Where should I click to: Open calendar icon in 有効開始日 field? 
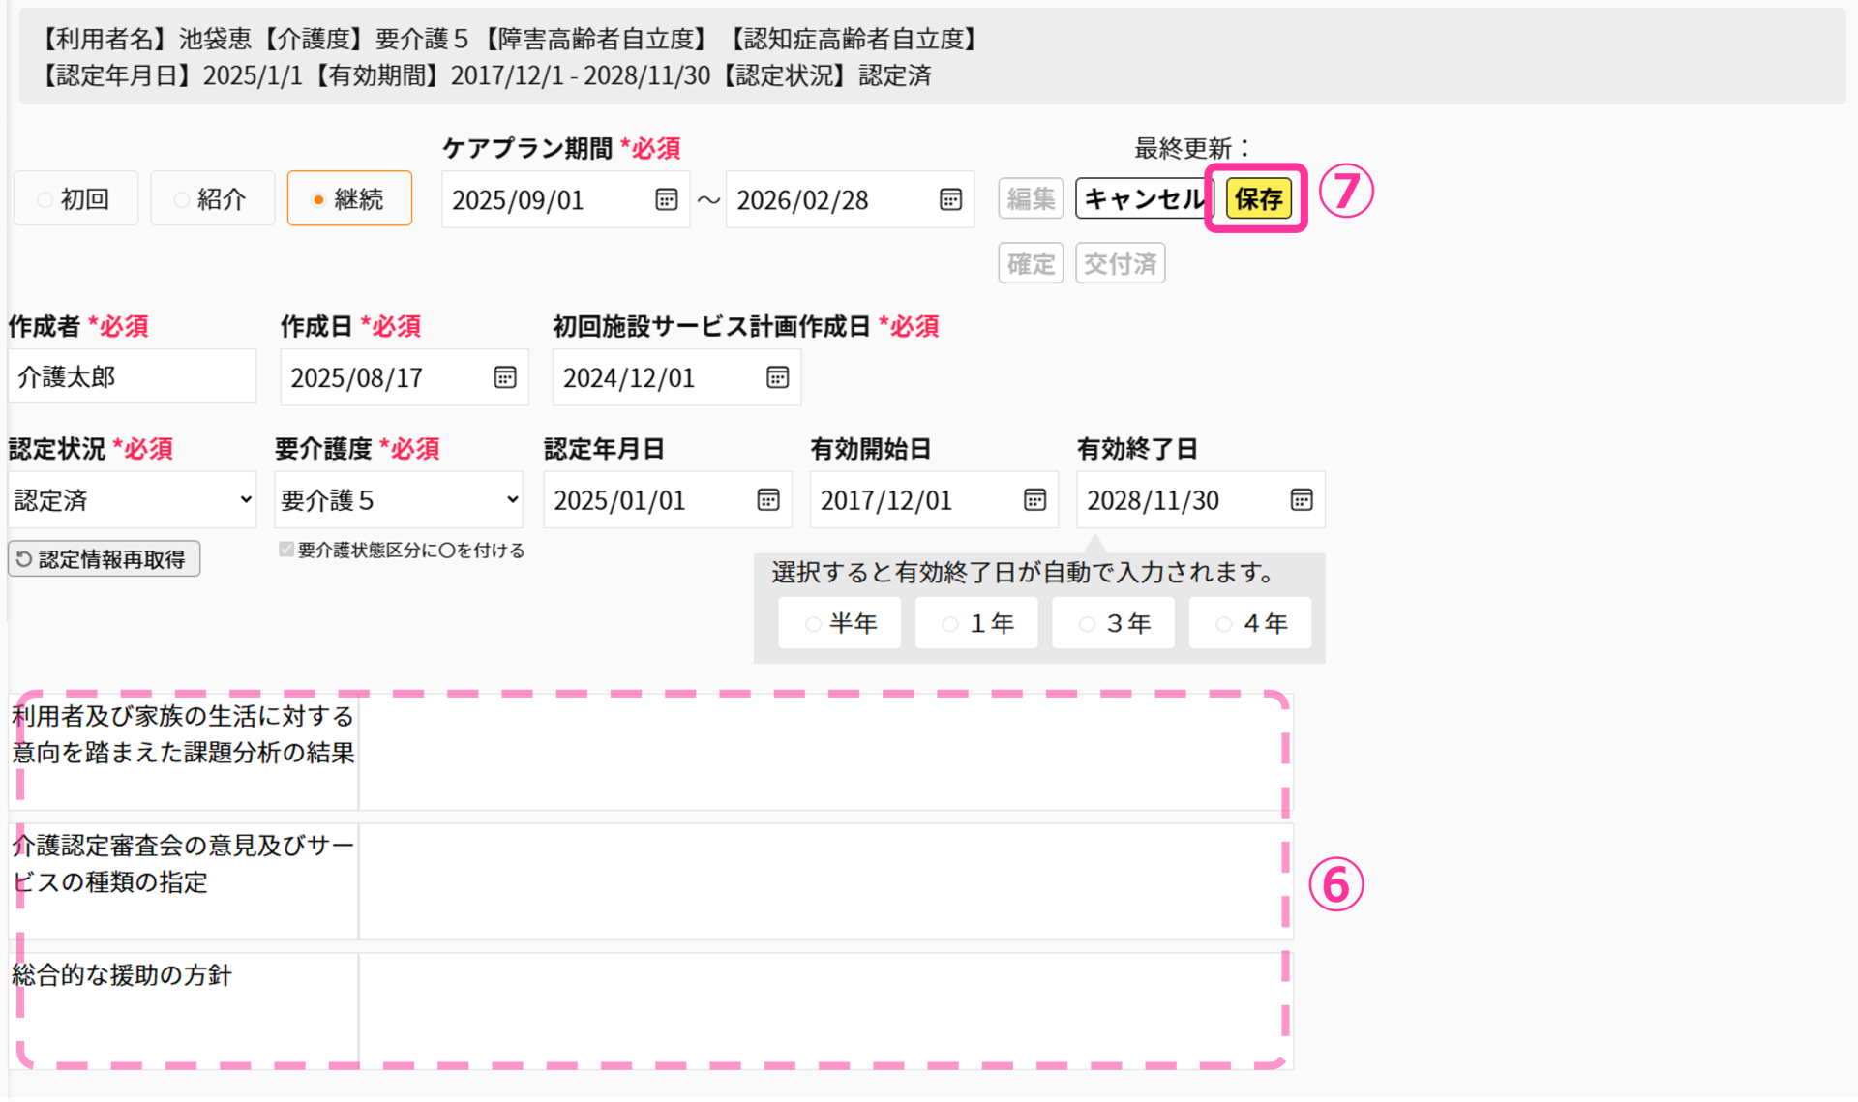(x=1034, y=500)
